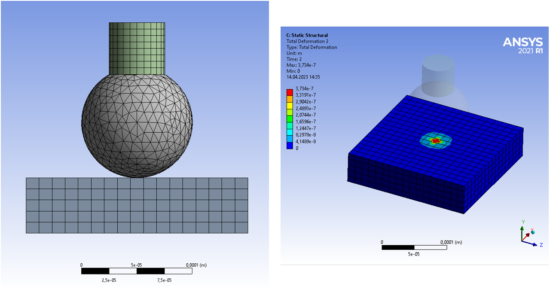Select the gray meshed block under the sphere

click(137, 205)
